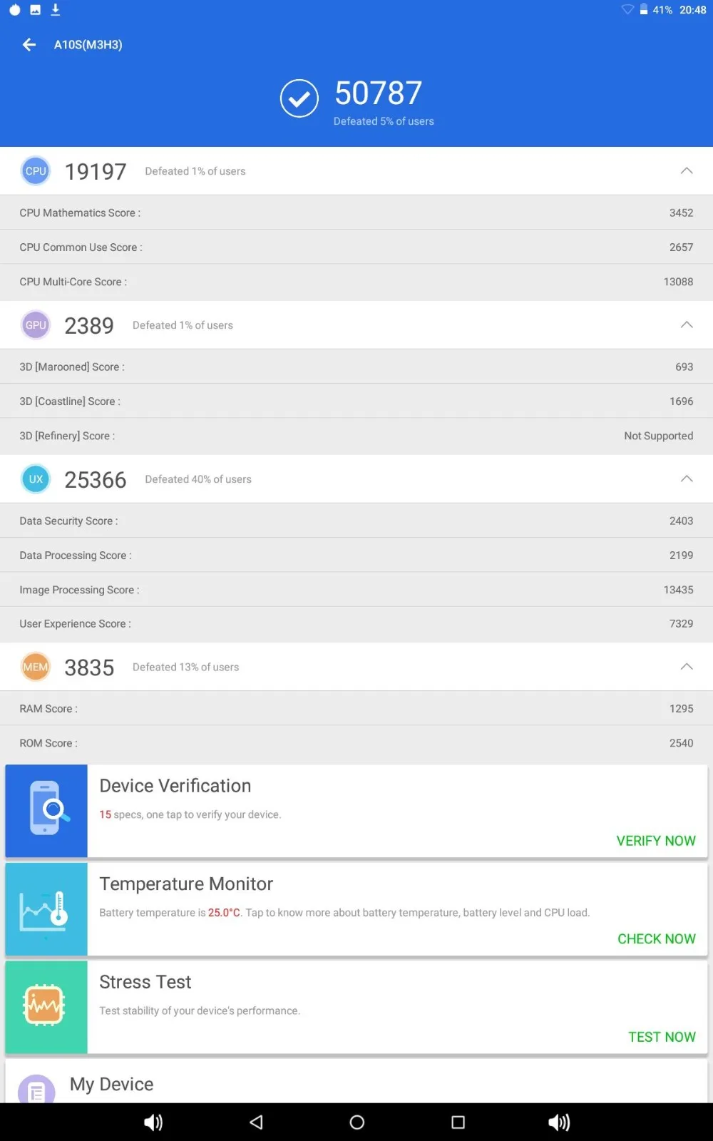
Task: Collapse the CPU score section
Action: [x=687, y=171]
